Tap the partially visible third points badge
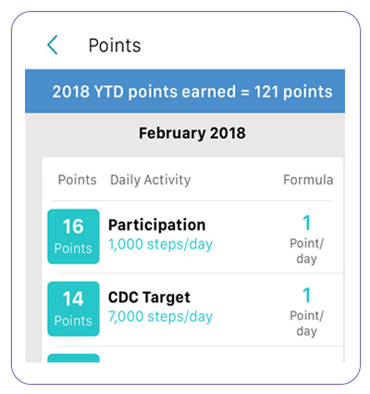This screenshot has height=394, width=370. 73,358
